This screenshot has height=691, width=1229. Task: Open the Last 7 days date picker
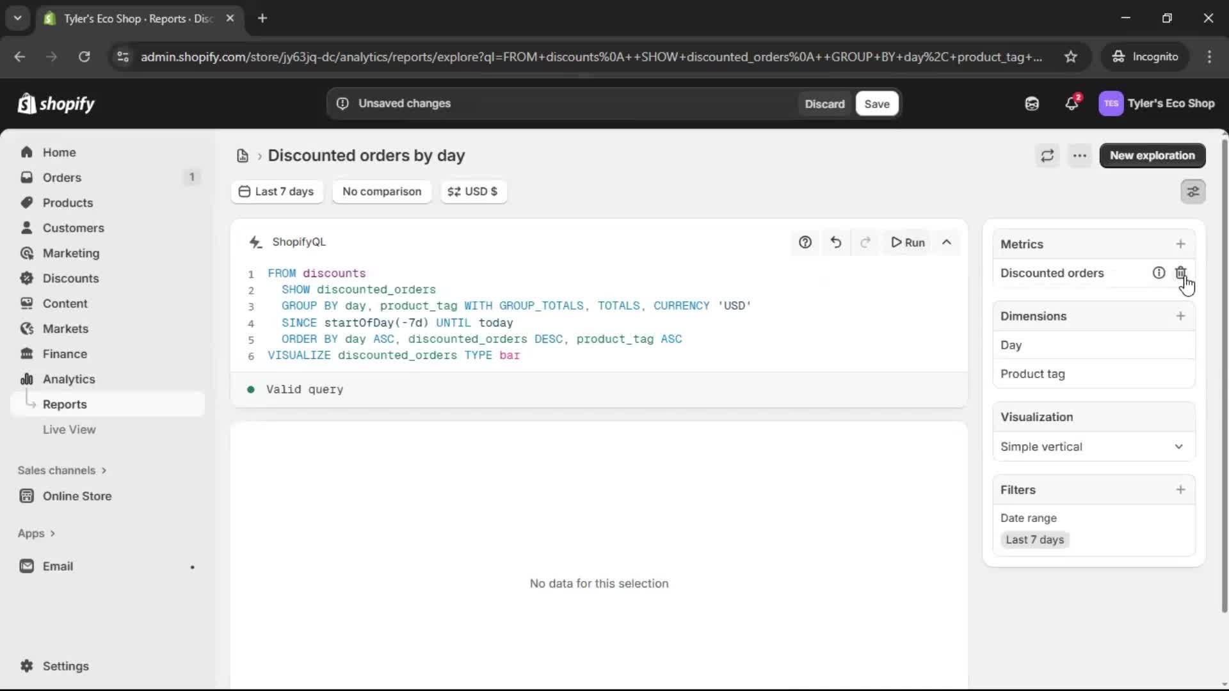[x=277, y=191]
